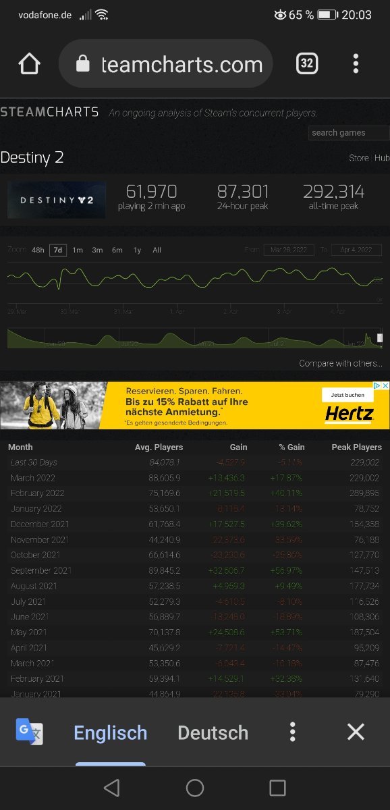390x810 pixels.
Task: Click the navigator range handle on mini chart
Action: (369, 337)
